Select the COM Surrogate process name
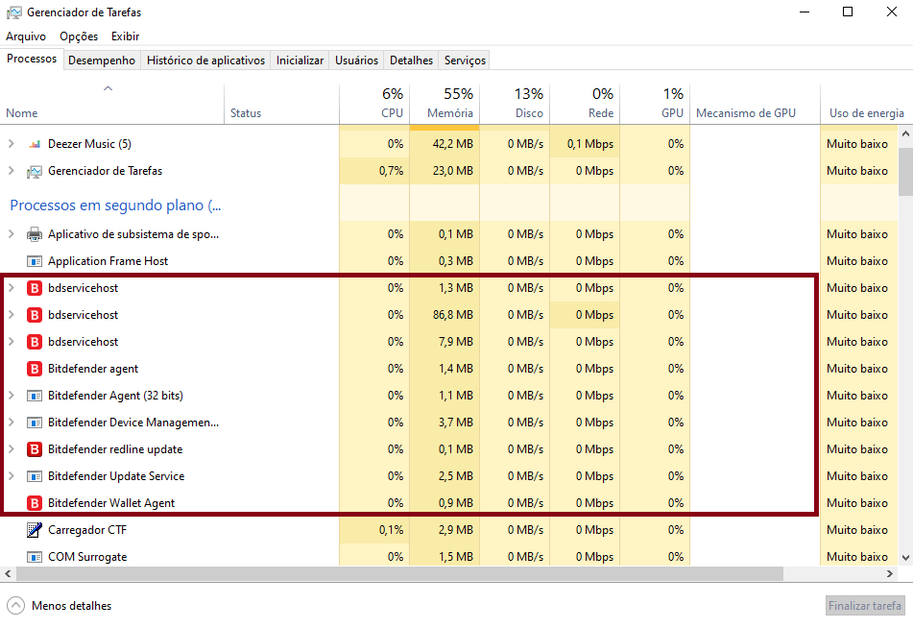The image size is (913, 628). (87, 557)
